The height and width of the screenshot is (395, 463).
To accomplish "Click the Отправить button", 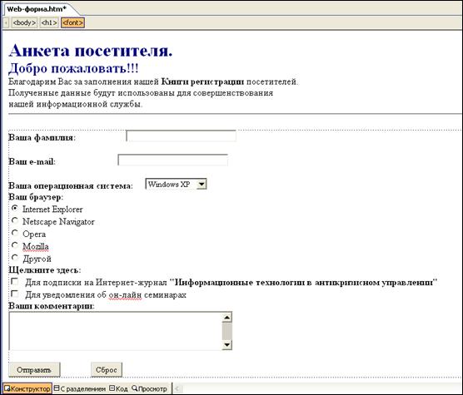I will [34, 370].
